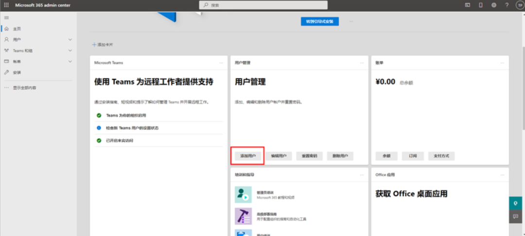Image resolution: width=525 pixels, height=236 pixels.
Task: Click the 管理员培训 training link text
Action: coord(265,192)
